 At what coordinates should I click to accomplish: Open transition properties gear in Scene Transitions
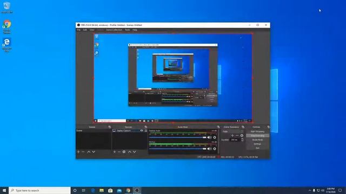click(x=242, y=135)
